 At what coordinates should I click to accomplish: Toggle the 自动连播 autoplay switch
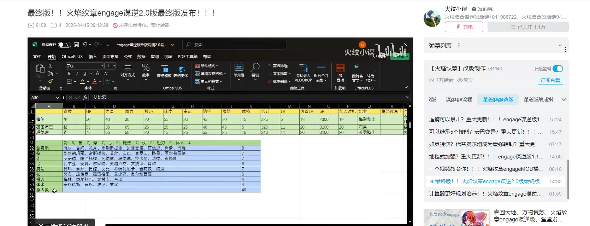coord(558,69)
